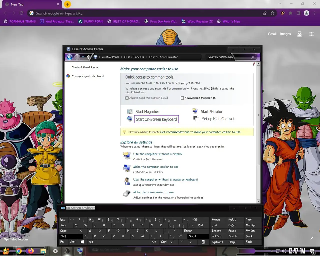Enable Always scan this section
Viewport: 320px width, 256px height.
[182, 98]
